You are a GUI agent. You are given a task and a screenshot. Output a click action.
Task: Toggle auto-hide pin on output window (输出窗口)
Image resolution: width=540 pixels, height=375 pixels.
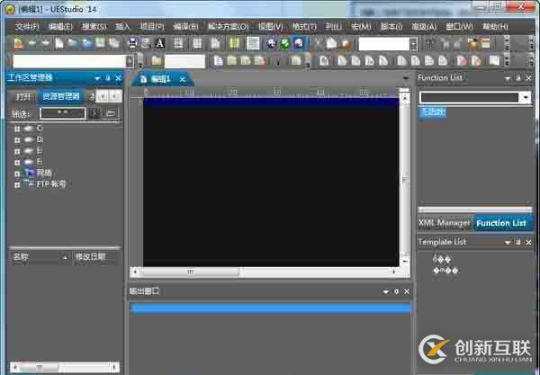coord(396,291)
